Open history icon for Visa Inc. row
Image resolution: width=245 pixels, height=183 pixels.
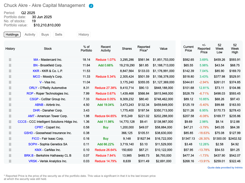(10, 82)
